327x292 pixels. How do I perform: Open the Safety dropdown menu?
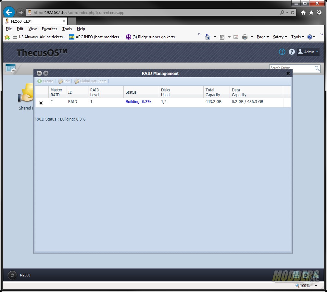[x=280, y=37]
